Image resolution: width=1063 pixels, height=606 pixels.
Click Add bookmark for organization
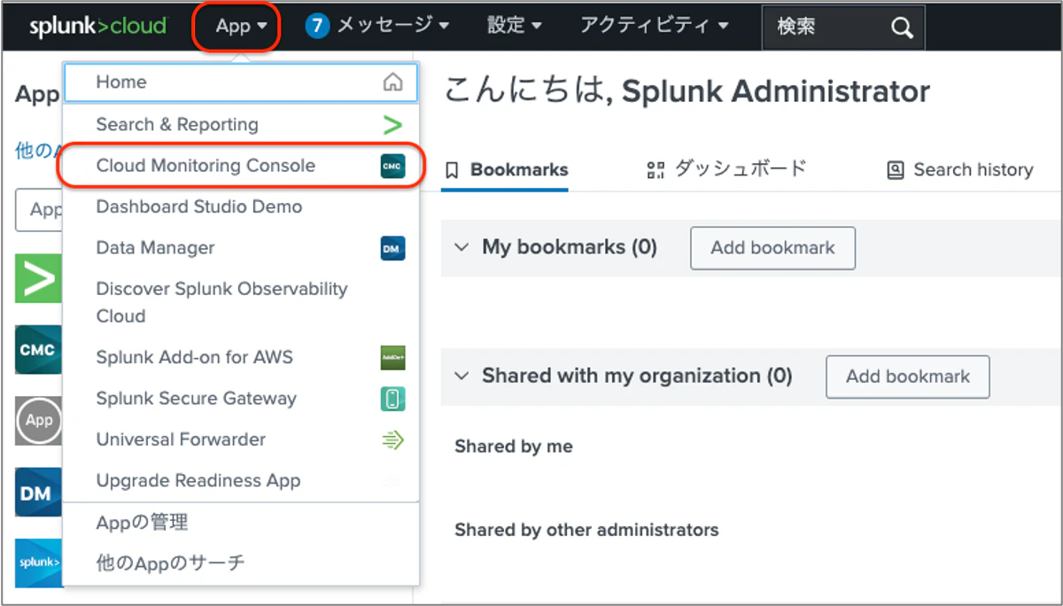point(908,377)
